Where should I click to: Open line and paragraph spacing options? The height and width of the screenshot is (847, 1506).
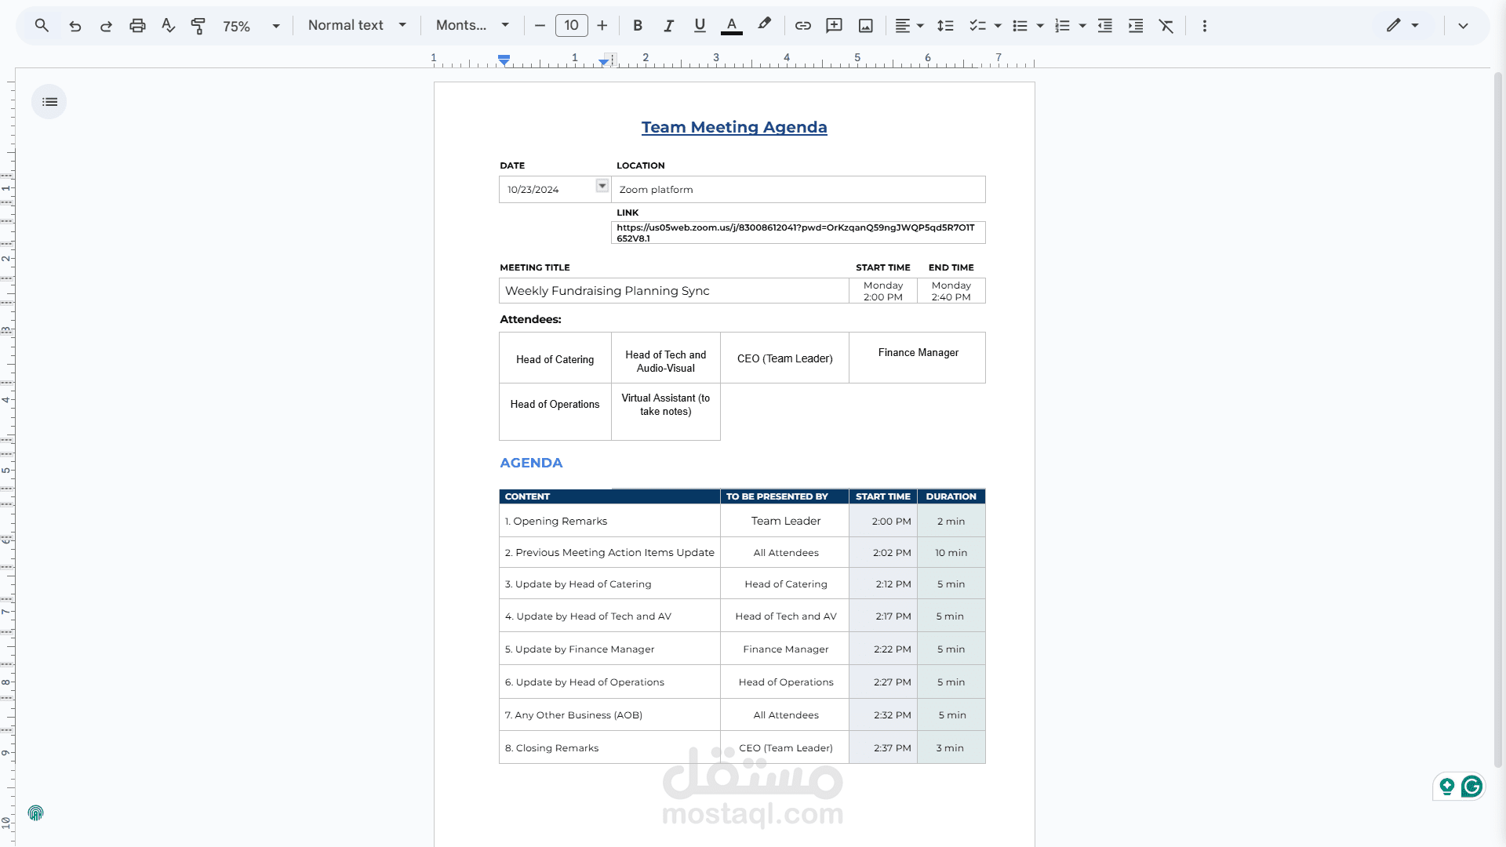[945, 25]
